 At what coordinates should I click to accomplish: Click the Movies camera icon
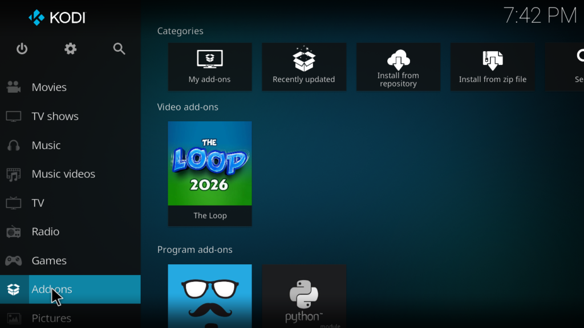[14, 87]
